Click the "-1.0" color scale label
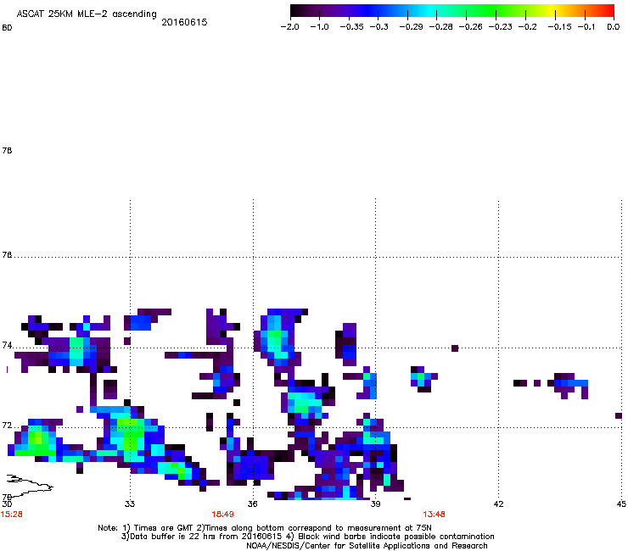 pos(320,27)
